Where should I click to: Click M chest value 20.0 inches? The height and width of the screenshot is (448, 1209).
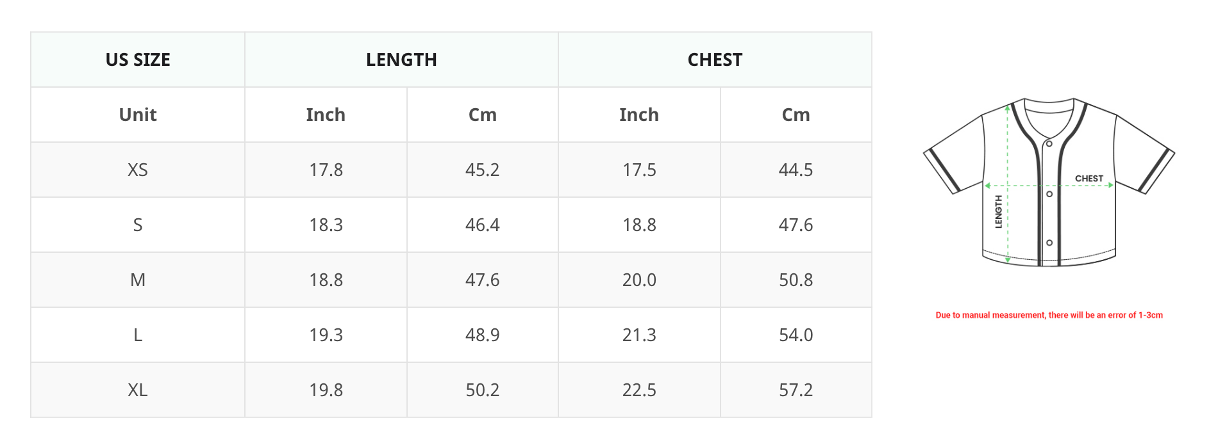click(639, 280)
